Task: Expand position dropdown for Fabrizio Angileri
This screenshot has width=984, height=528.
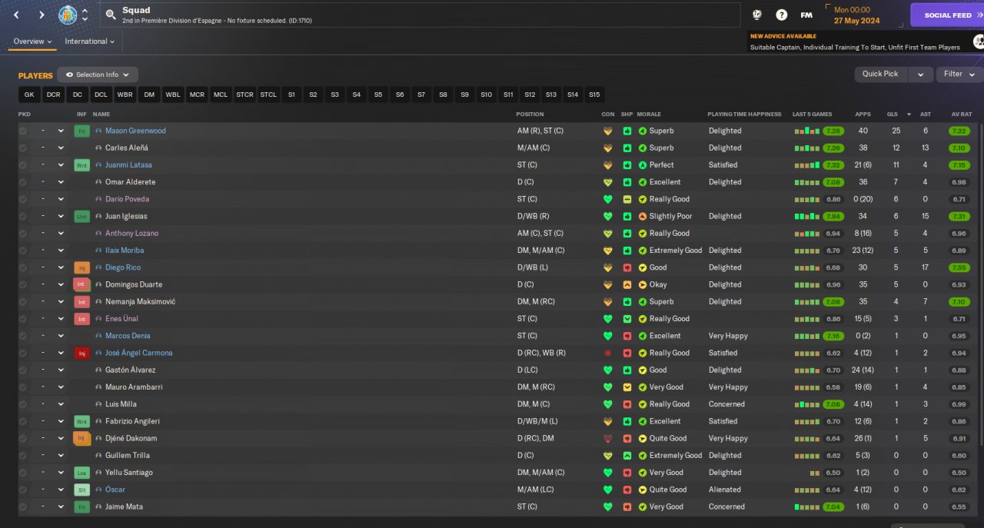Action: pos(61,421)
